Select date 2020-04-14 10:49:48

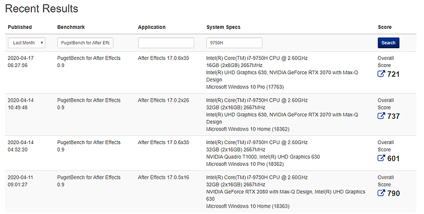(x=21, y=104)
